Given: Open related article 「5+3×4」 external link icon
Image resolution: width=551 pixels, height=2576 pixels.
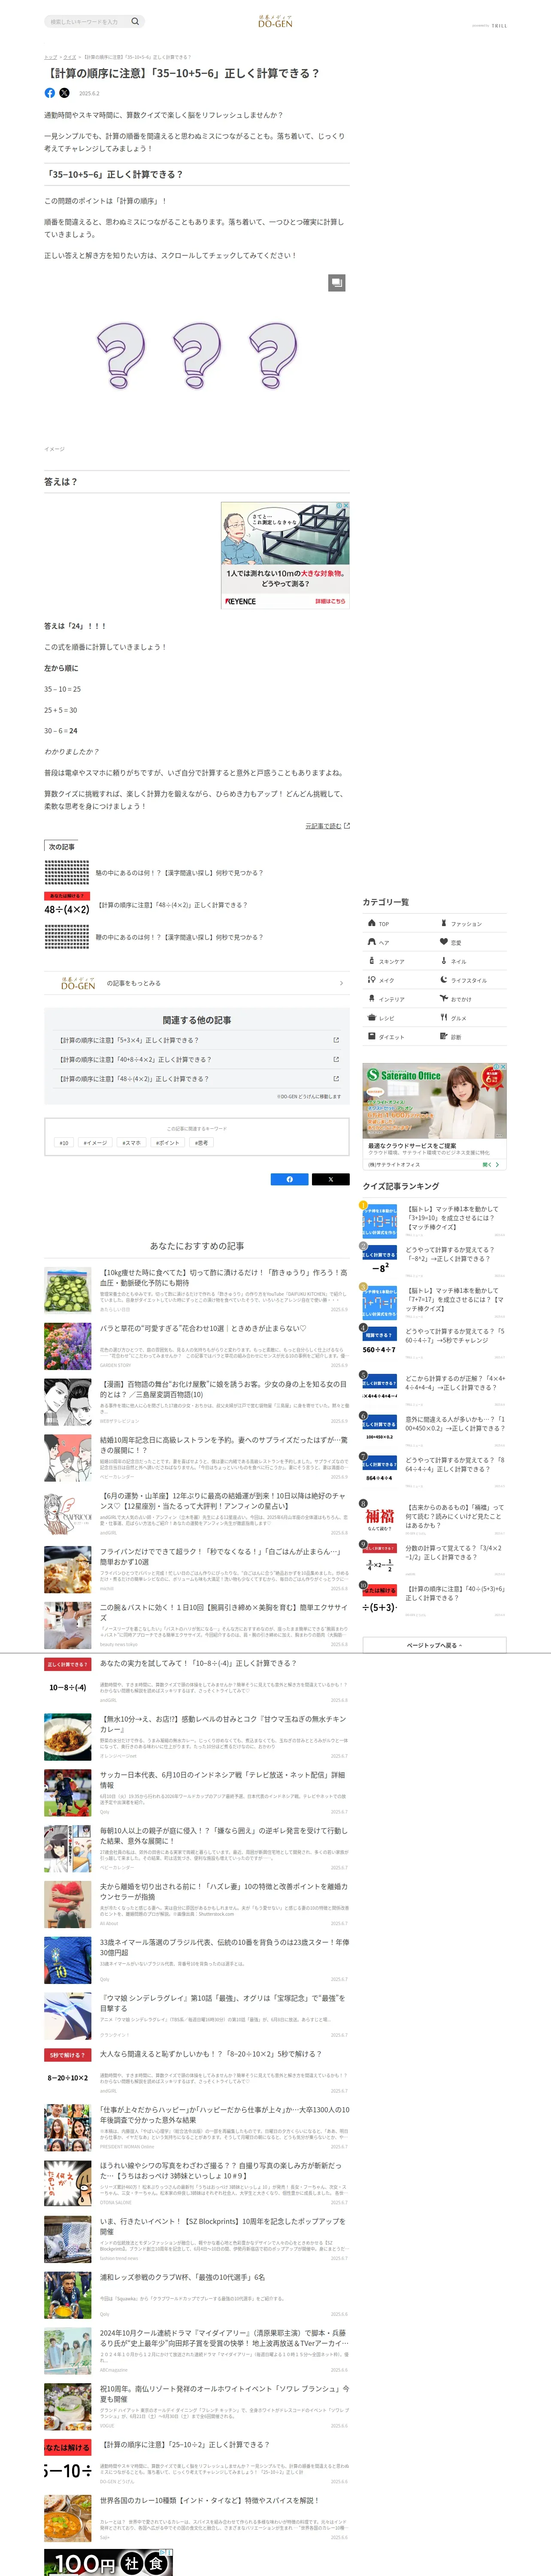Looking at the screenshot, I should pos(336,1040).
